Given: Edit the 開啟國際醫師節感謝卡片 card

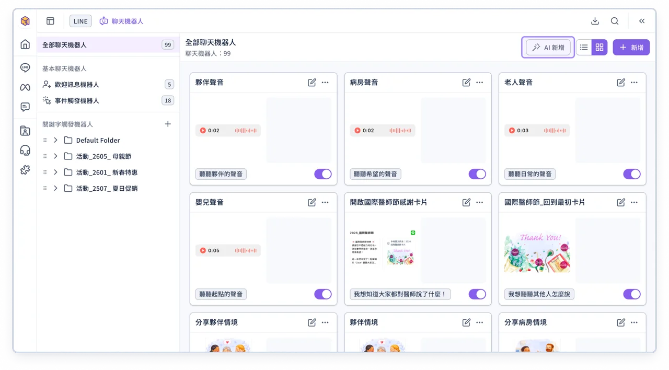Looking at the screenshot, I should point(466,202).
